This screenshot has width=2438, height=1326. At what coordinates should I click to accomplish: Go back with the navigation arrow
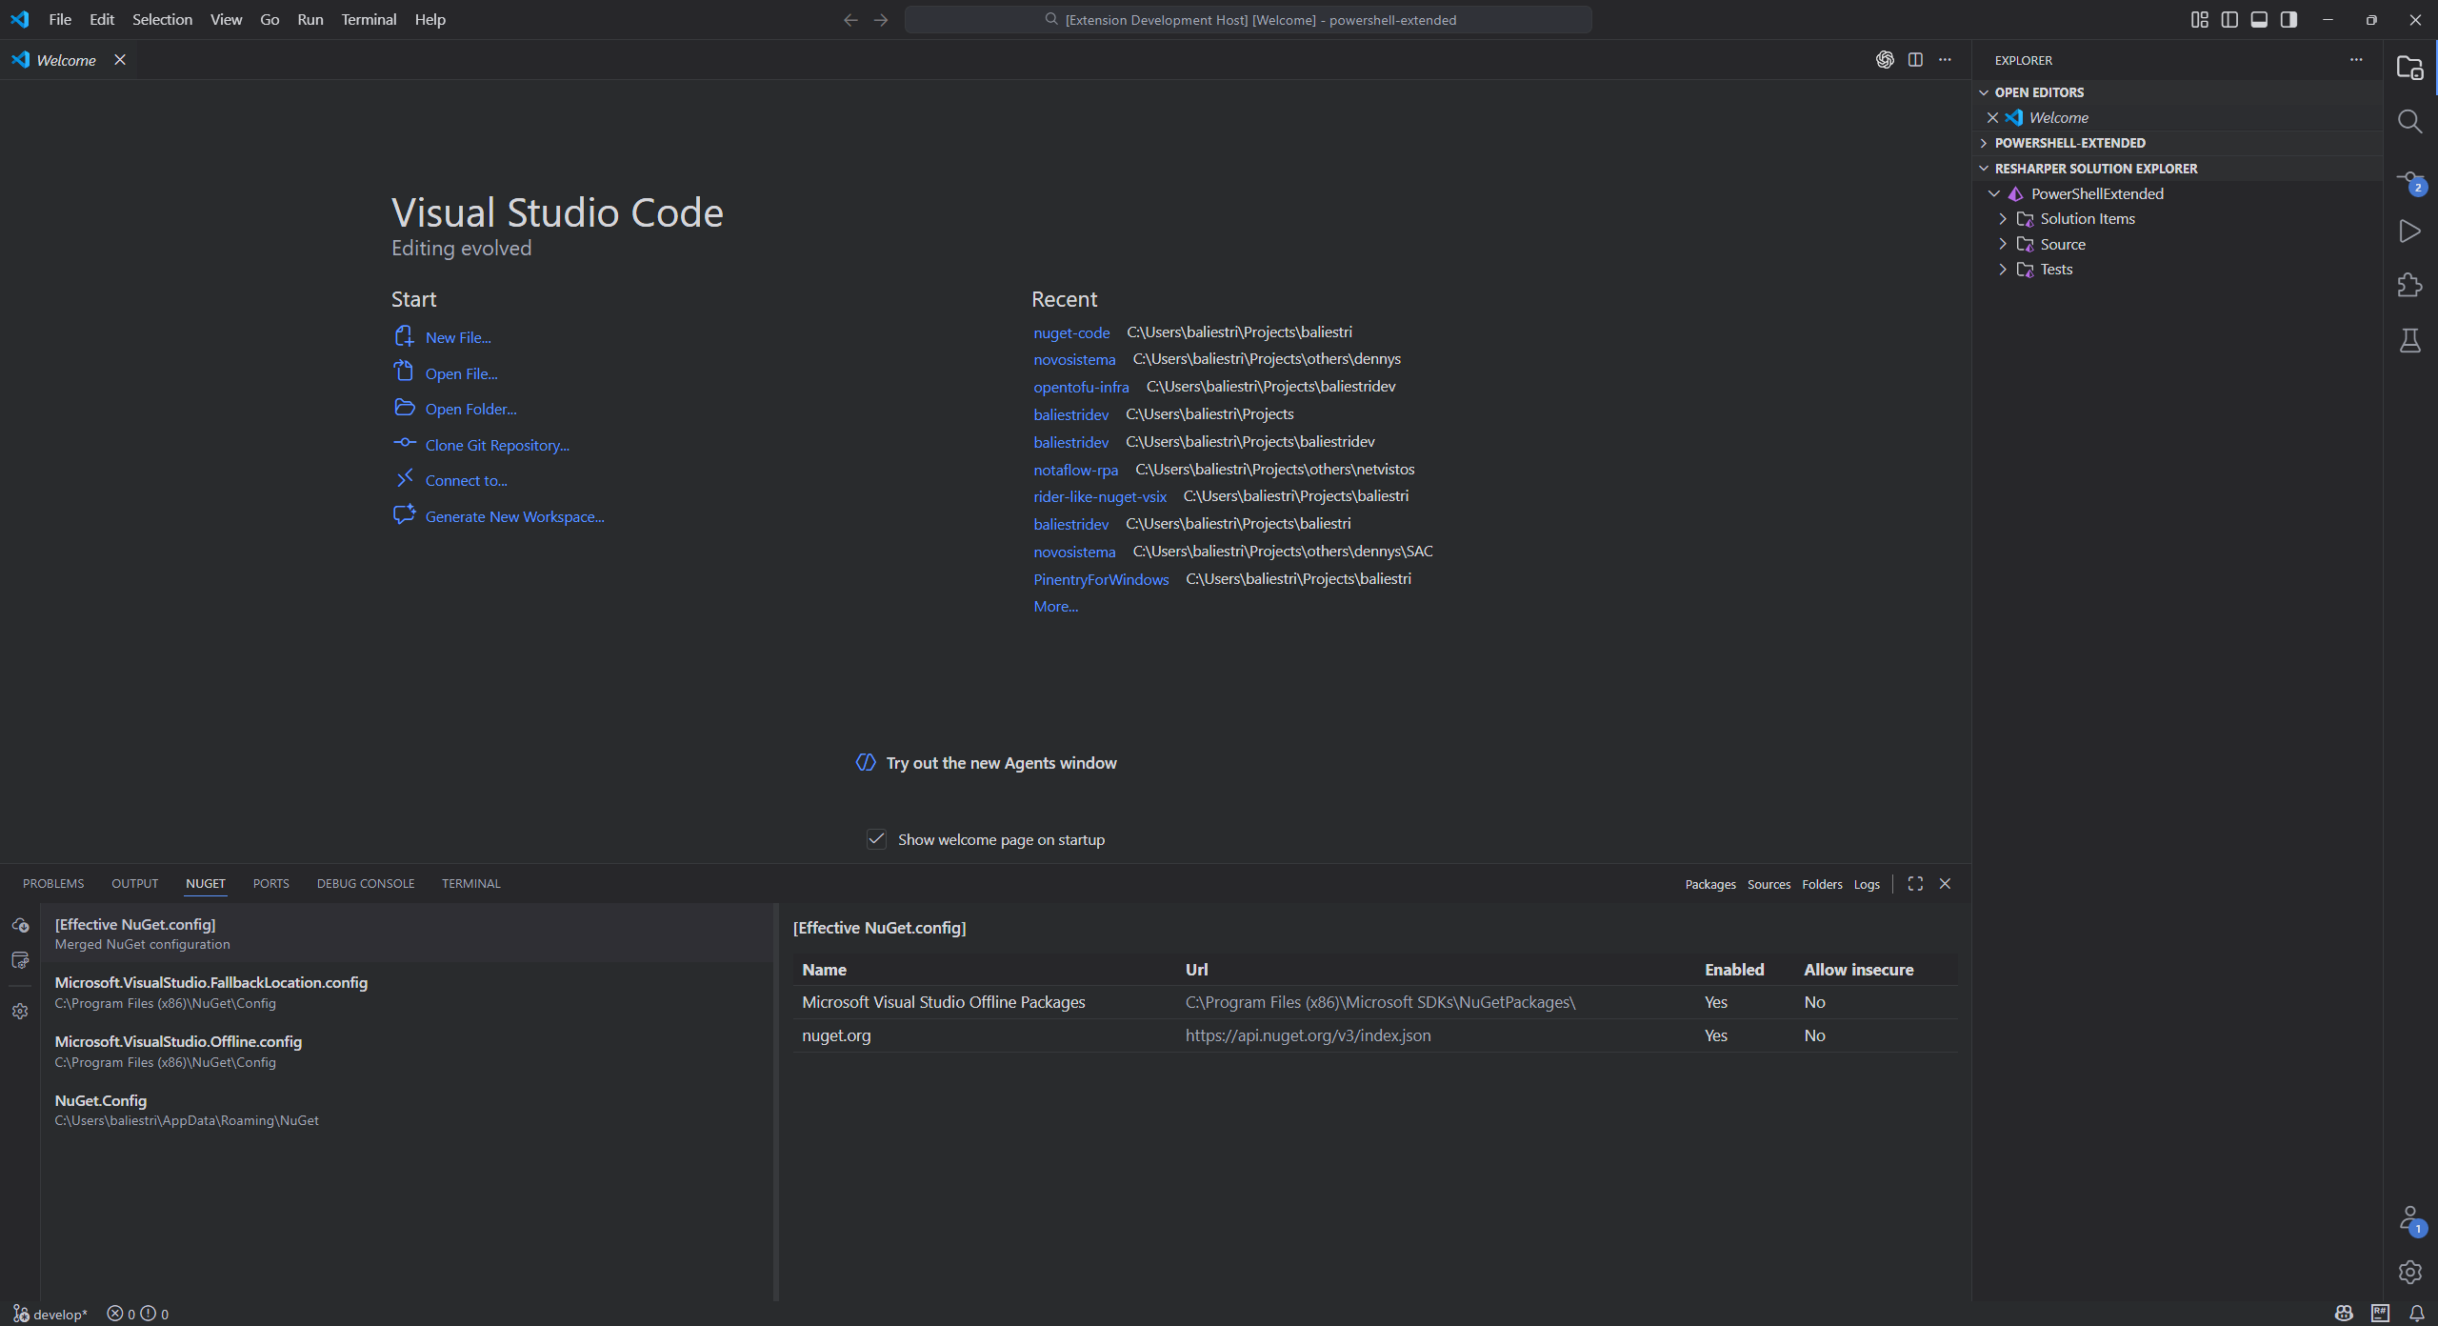coord(850,20)
